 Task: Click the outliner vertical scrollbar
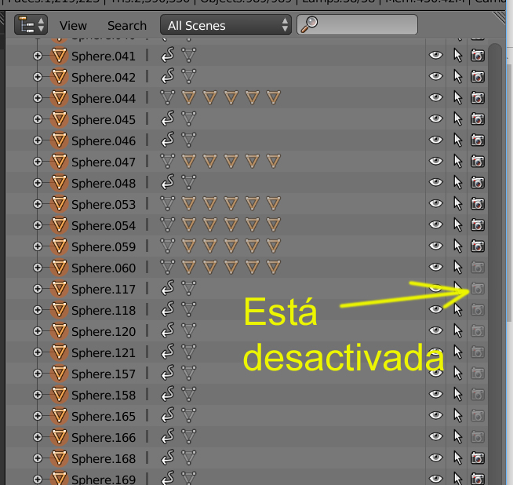[x=495, y=264]
